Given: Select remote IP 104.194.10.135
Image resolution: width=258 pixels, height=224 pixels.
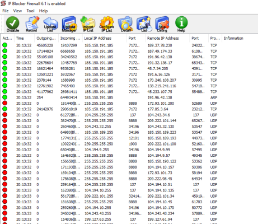Looking at the screenshot, I should (161, 190).
